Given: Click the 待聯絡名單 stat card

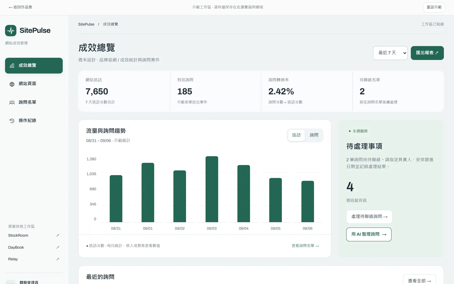Looking at the screenshot, I should (398, 91).
